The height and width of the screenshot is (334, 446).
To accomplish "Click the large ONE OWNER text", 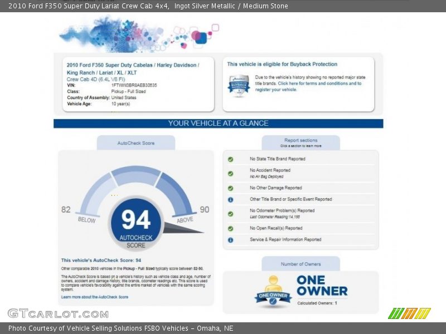I will [x=322, y=286].
